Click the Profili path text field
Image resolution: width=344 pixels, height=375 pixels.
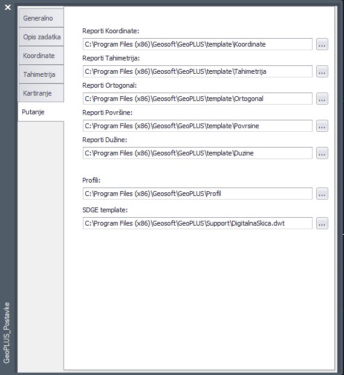(198, 194)
